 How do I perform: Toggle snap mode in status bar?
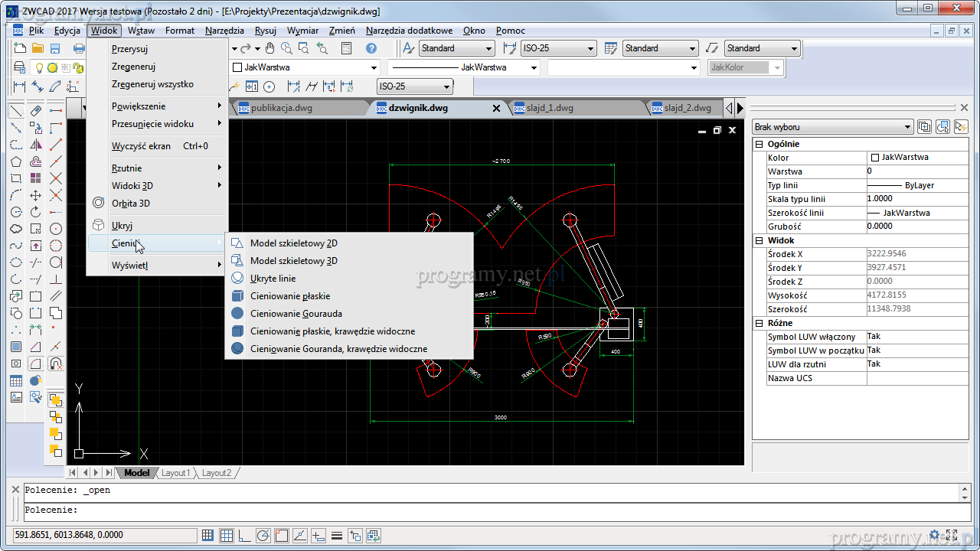208,536
